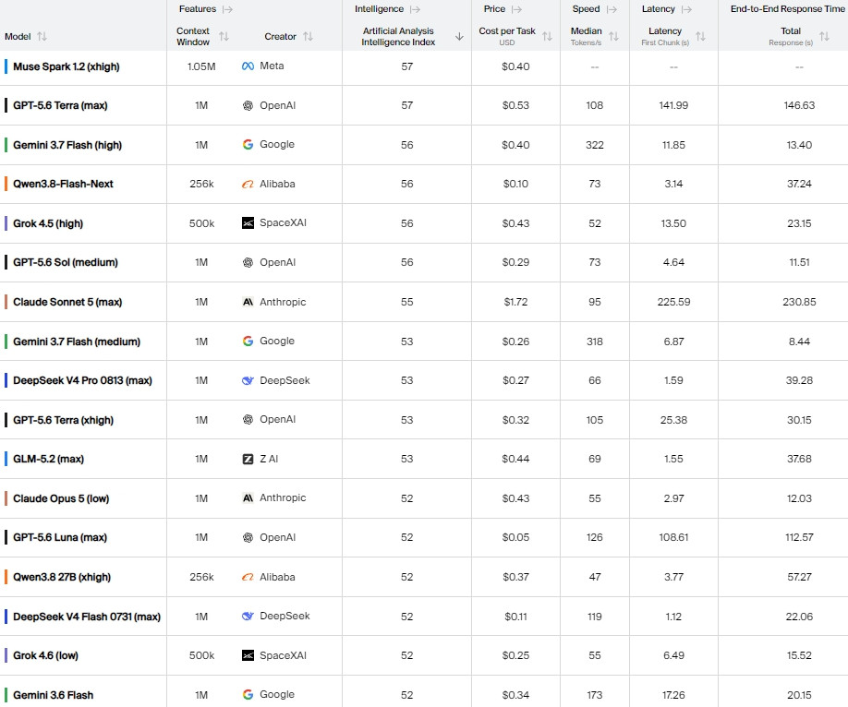Image resolution: width=848 pixels, height=707 pixels.
Task: Click the Intelligence Index descending sort arrow
Action: [x=459, y=36]
